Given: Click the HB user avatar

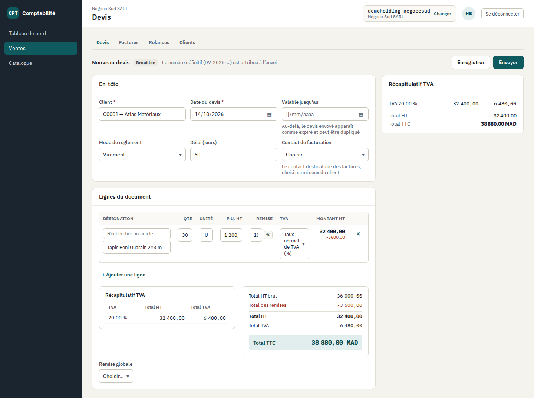Looking at the screenshot, I should click(469, 14).
